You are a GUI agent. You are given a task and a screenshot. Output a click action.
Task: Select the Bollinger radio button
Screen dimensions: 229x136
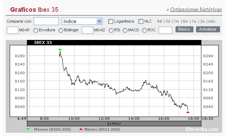click(61, 30)
